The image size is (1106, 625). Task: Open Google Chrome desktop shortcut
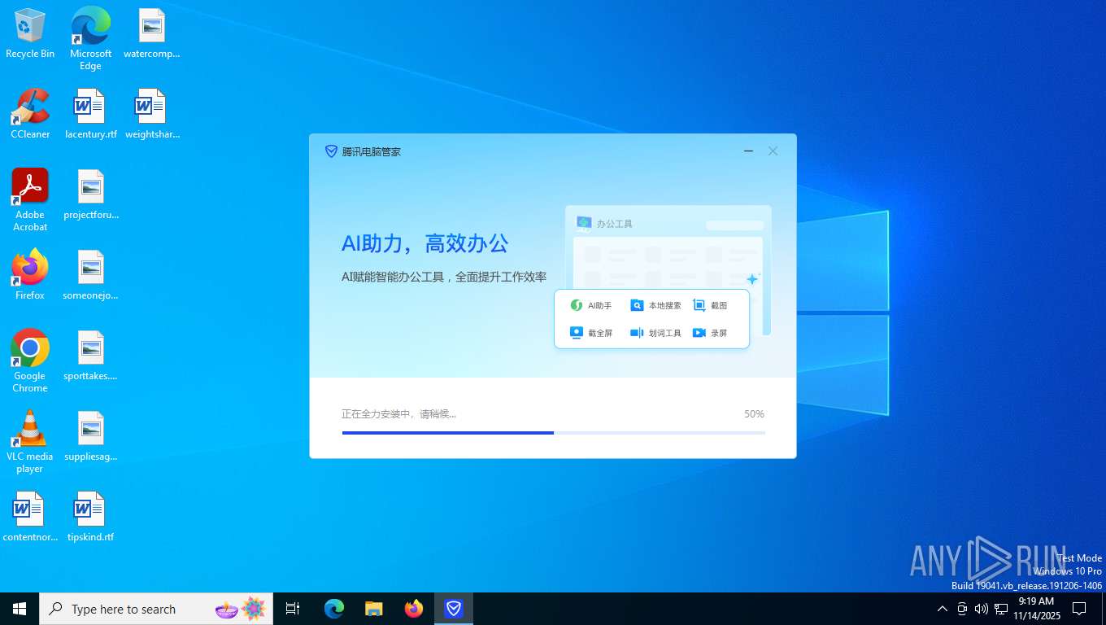coord(30,361)
